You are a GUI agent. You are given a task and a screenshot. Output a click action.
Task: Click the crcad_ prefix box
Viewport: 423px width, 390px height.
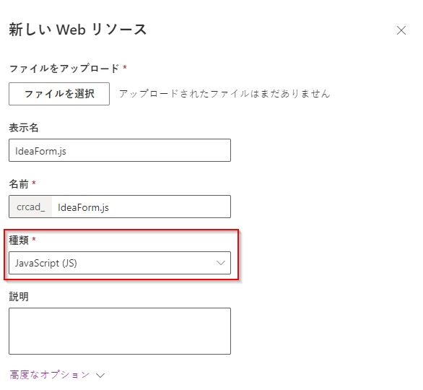click(30, 207)
